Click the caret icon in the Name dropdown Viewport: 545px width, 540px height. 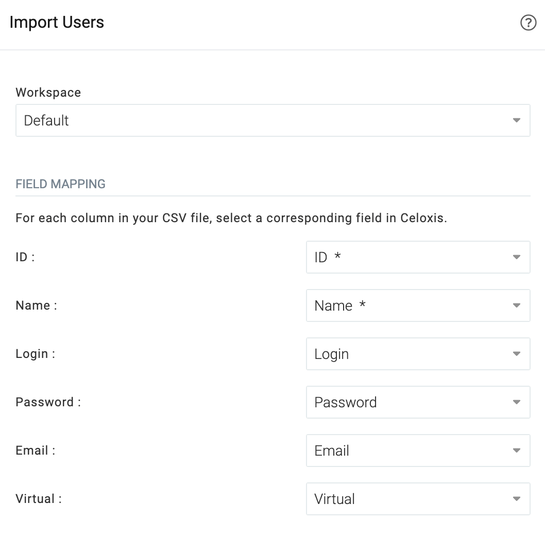(517, 305)
